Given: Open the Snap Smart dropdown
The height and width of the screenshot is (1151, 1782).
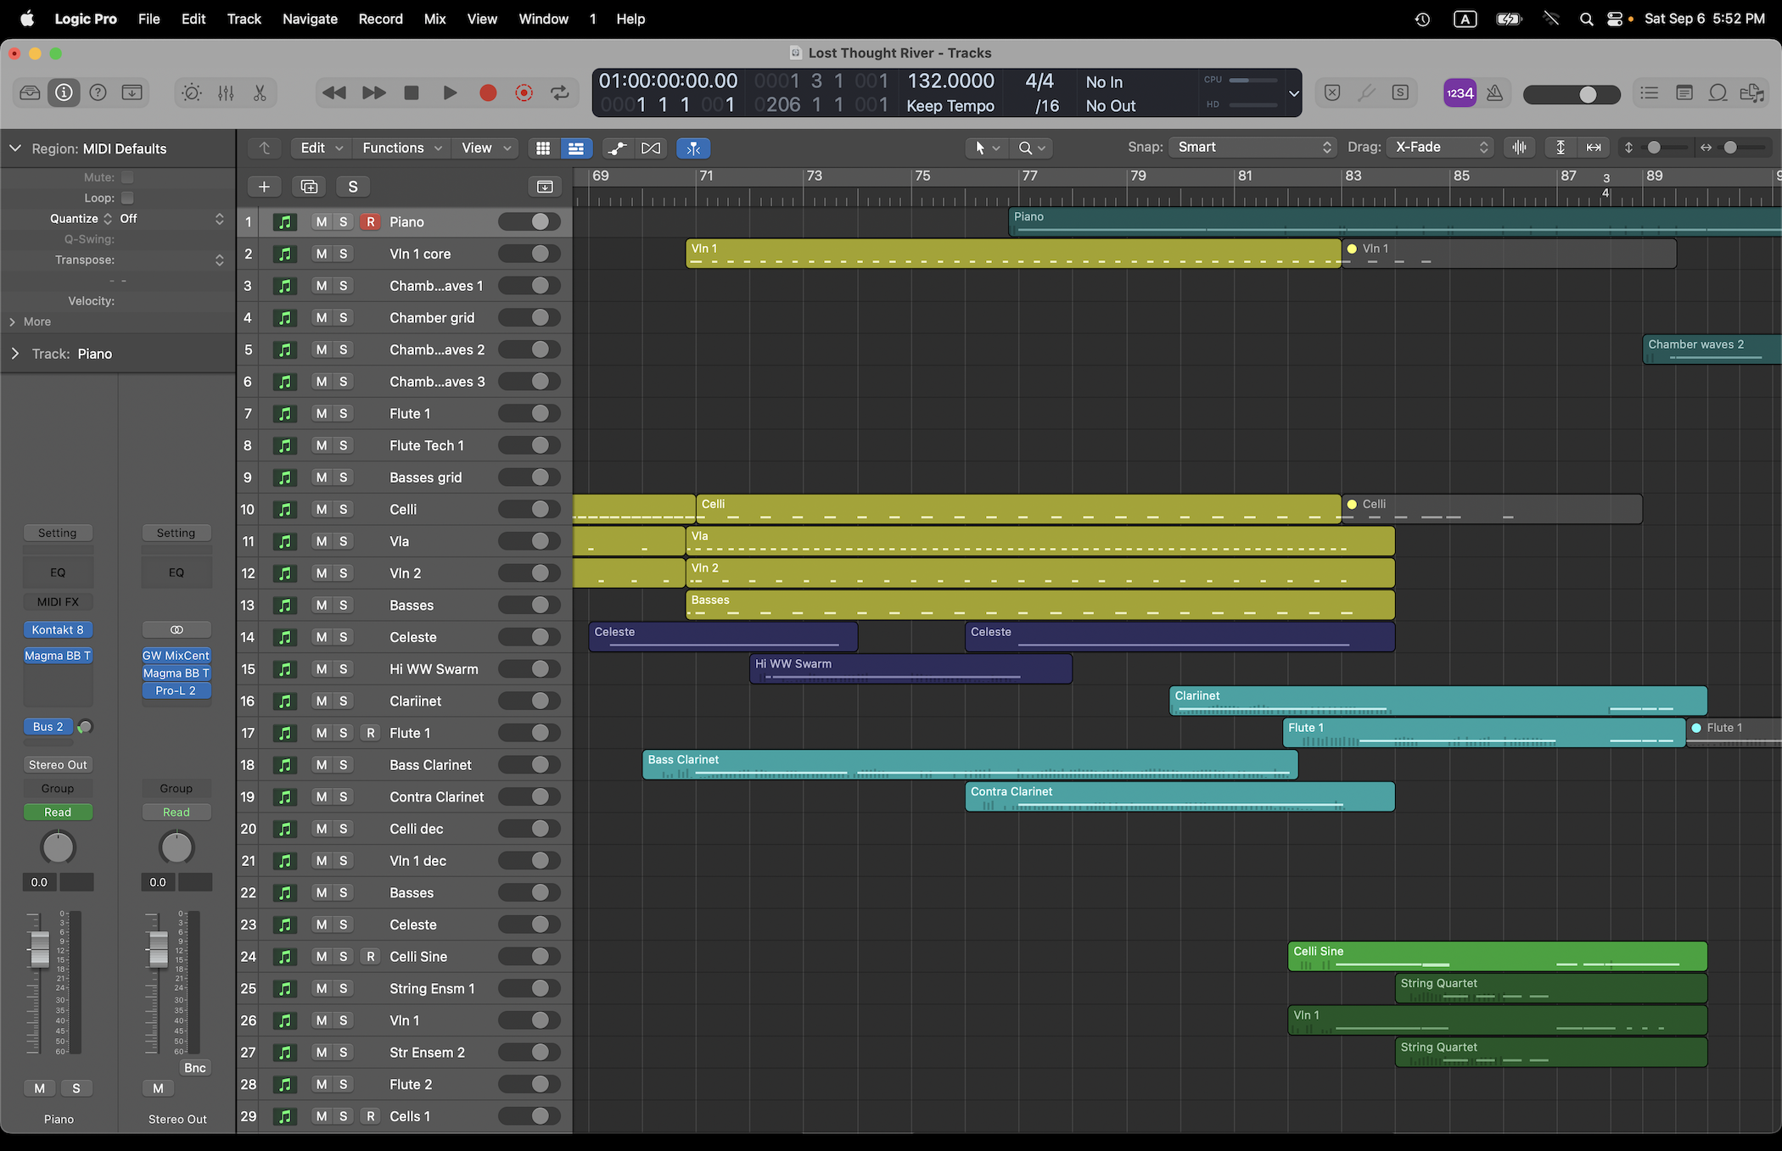Looking at the screenshot, I should pyautogui.click(x=1252, y=148).
